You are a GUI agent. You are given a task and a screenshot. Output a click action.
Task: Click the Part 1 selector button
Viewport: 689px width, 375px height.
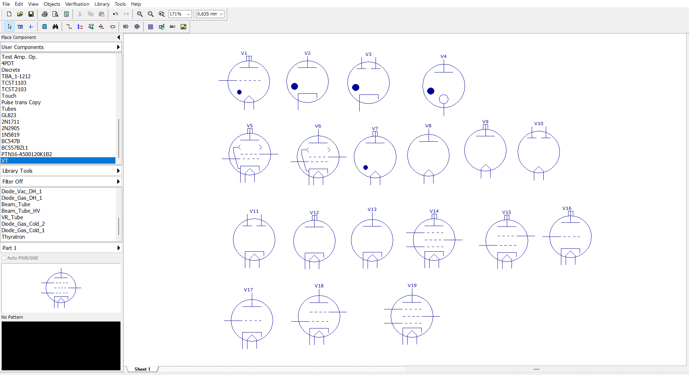[x=61, y=248]
